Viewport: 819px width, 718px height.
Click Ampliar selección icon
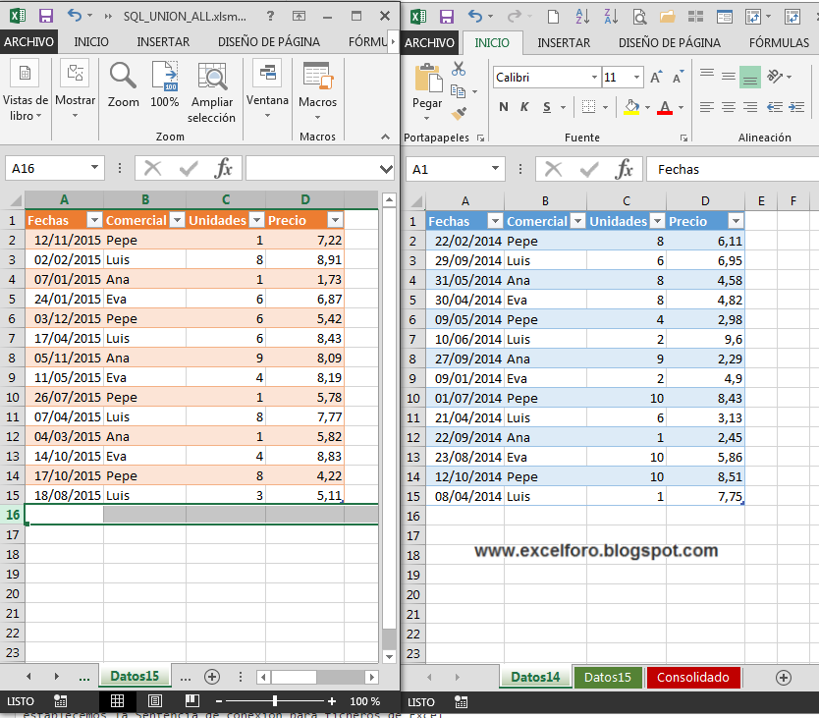pos(211,77)
